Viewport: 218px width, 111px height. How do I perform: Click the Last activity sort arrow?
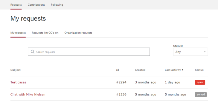point(182,70)
